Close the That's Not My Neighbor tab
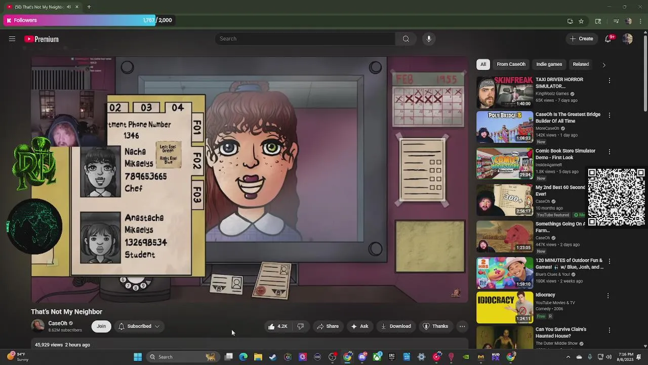 tap(77, 7)
